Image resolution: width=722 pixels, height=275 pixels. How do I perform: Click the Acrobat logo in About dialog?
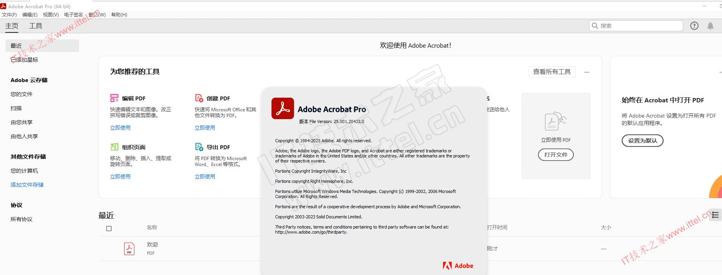(283, 109)
